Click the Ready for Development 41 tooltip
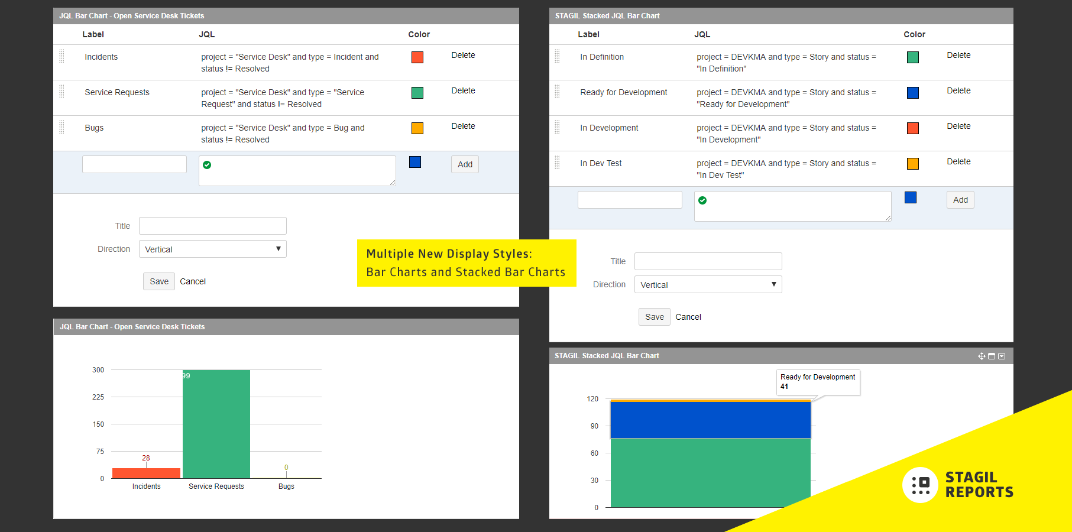 click(x=818, y=382)
